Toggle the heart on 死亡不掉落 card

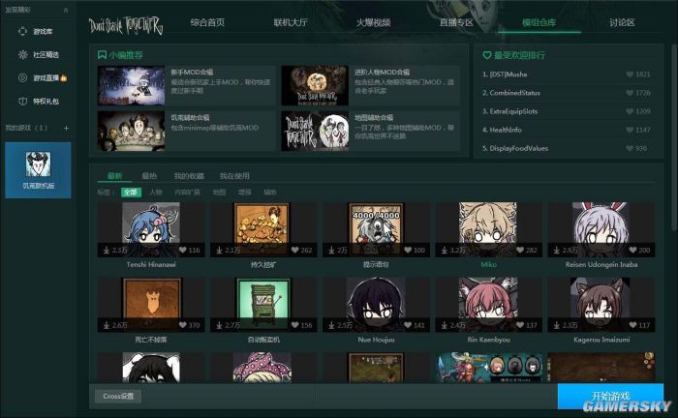point(182,325)
